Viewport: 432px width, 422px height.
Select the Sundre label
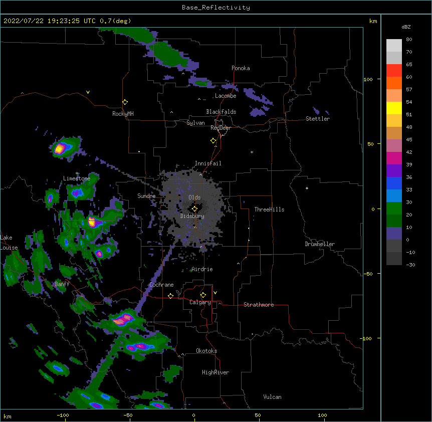click(x=146, y=196)
